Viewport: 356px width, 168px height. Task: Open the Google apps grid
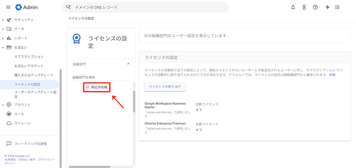(x=337, y=7)
